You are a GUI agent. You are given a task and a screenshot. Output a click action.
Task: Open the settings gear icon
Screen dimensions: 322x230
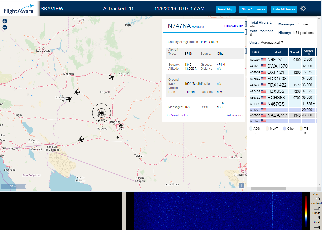[303, 9]
